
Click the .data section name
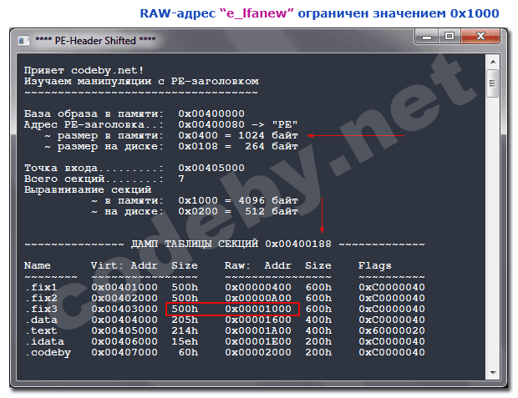(41, 320)
